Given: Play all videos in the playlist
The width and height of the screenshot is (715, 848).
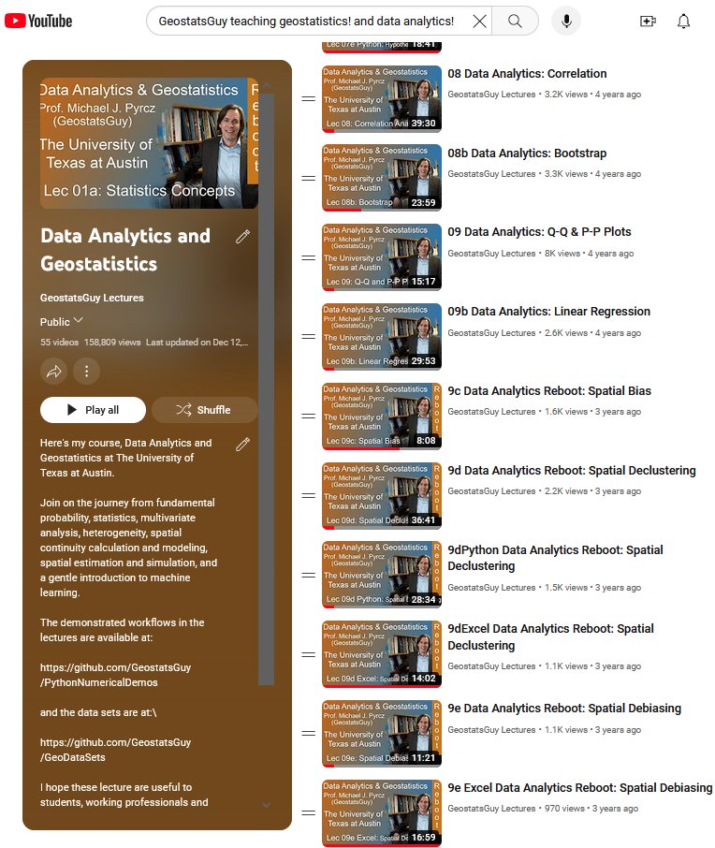Looking at the screenshot, I should pos(93,410).
